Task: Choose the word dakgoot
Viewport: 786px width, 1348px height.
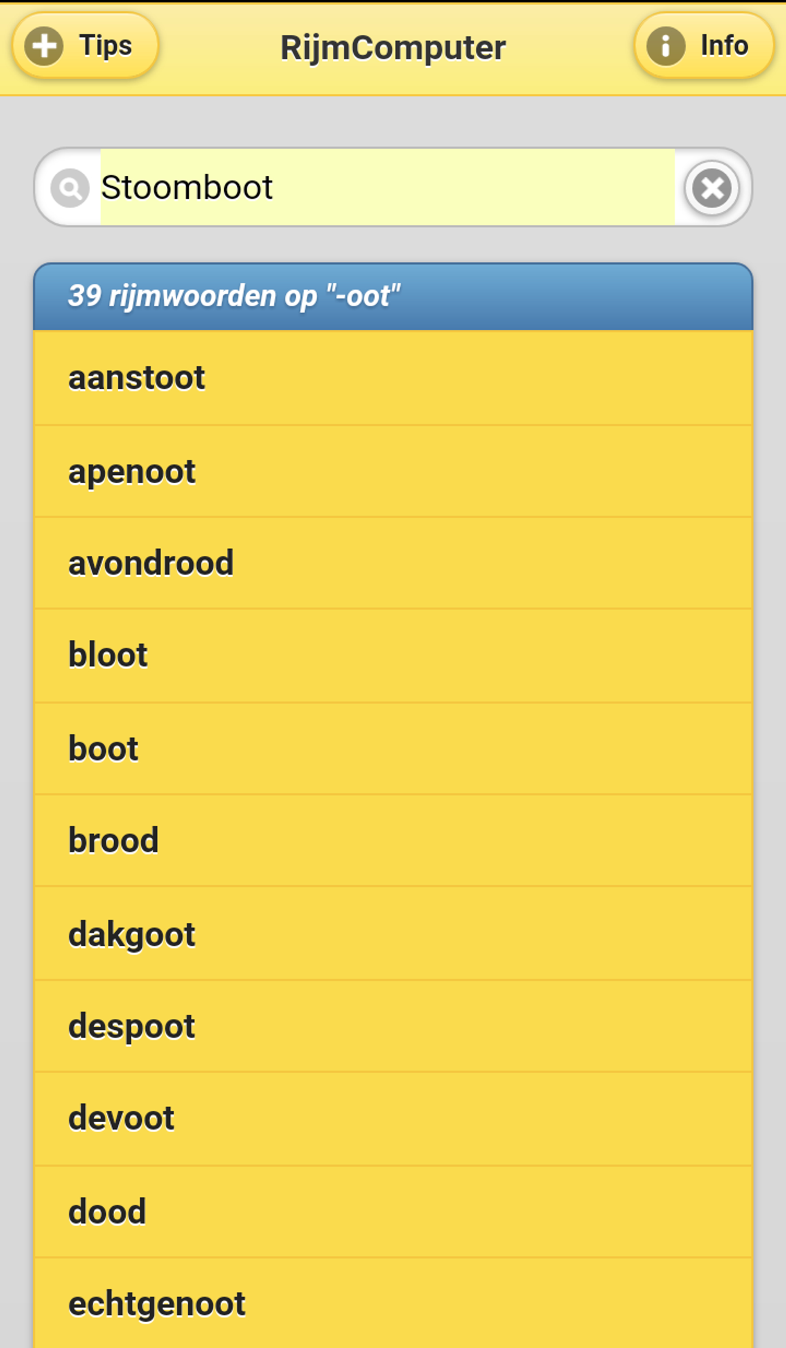Action: (393, 934)
